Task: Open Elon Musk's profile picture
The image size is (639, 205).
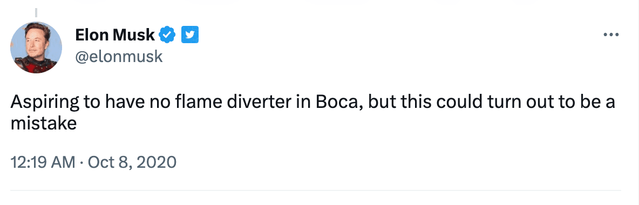Action: 36,47
